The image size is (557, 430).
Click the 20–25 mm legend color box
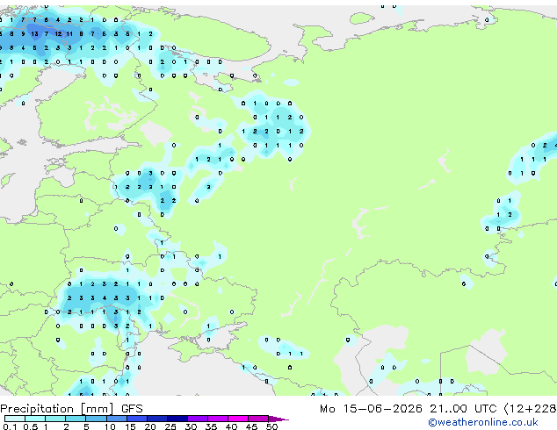(156, 419)
